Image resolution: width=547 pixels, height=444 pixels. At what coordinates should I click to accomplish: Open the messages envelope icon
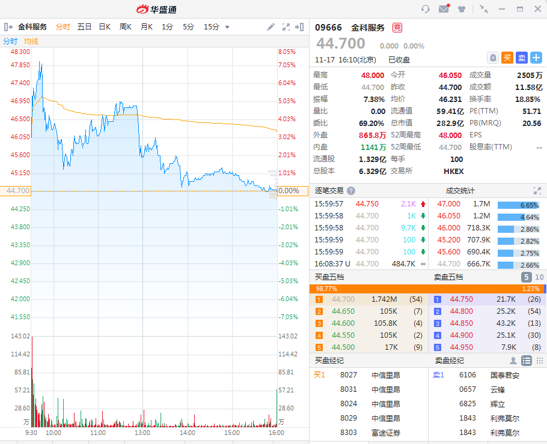point(444,8)
